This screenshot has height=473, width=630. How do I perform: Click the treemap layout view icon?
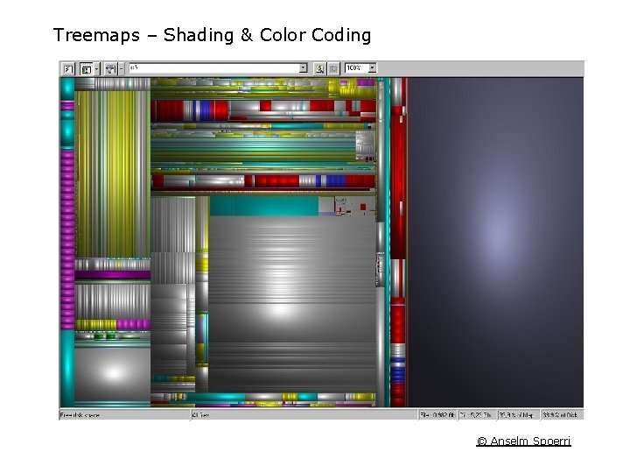[x=86, y=69]
